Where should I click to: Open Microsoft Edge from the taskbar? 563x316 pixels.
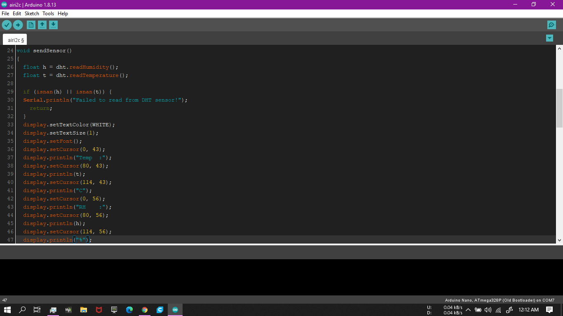pos(129,310)
